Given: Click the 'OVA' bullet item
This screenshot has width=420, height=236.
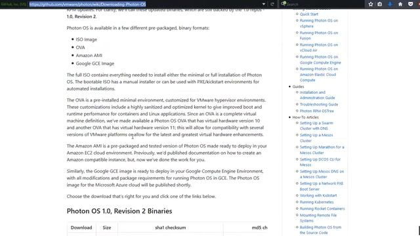Looking at the screenshot, I should tap(80, 47).
